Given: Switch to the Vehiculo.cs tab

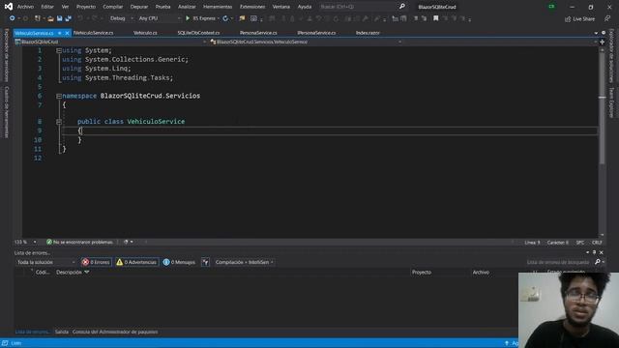Looking at the screenshot, I should click(x=145, y=33).
